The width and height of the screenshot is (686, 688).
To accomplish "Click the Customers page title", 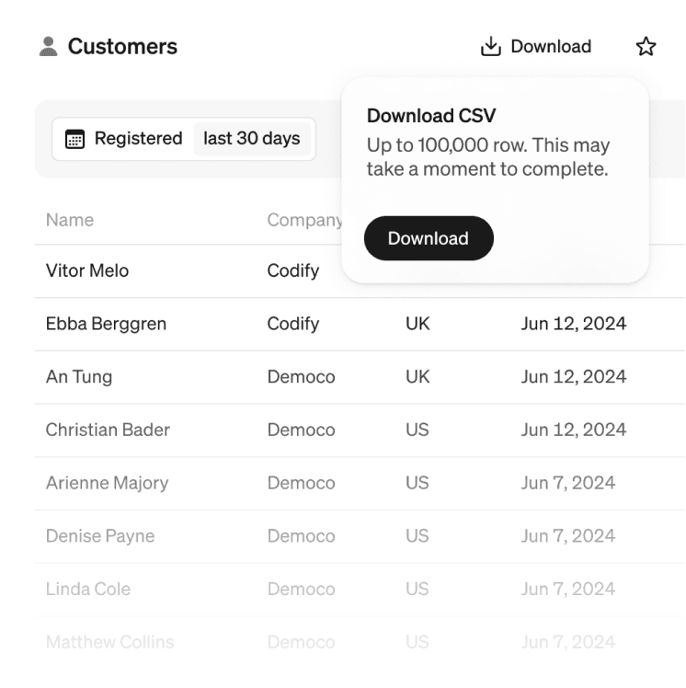I will 122,47.
